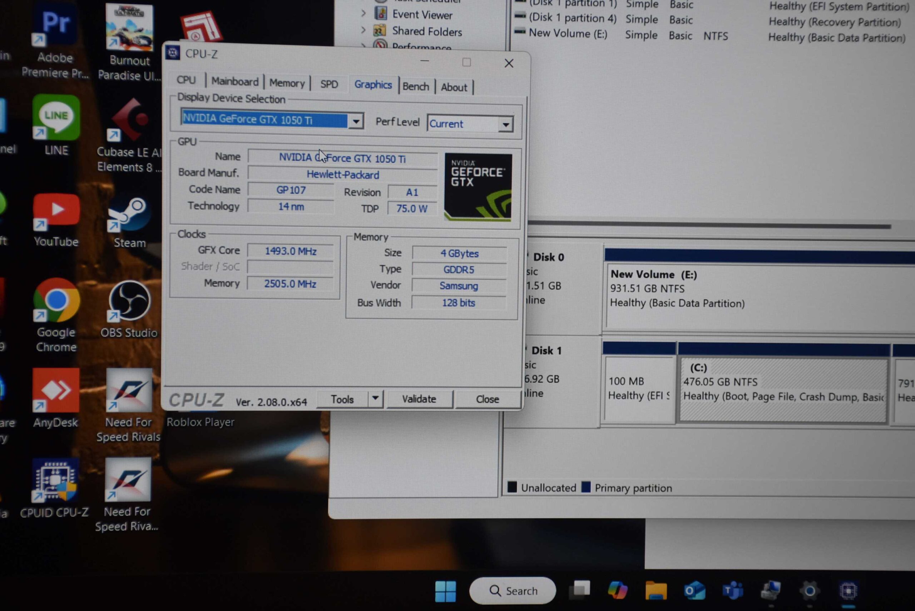Click the YouTube desktop icon

click(56, 210)
